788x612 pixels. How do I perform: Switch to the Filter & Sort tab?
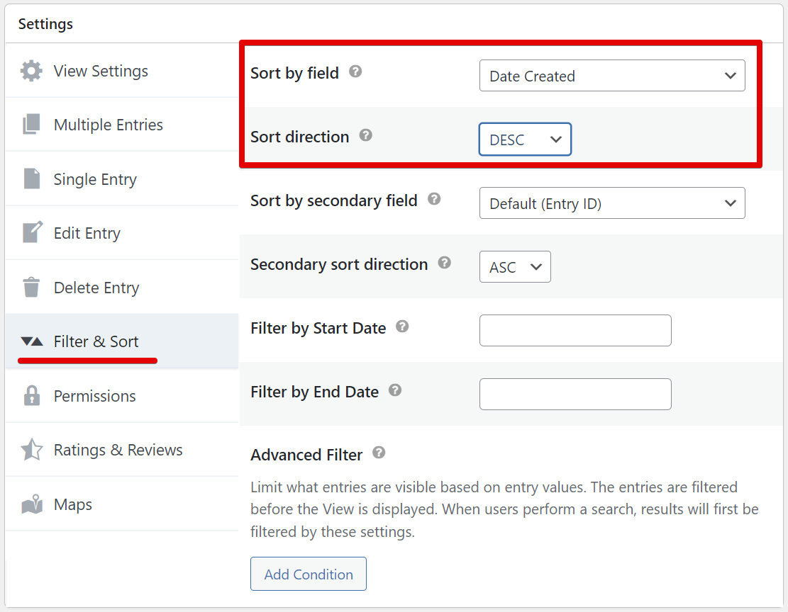[96, 341]
